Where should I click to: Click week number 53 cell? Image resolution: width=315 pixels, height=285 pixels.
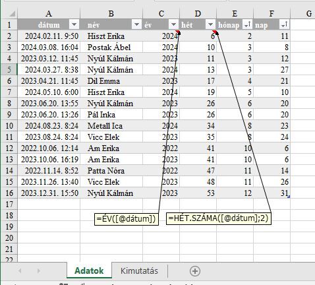198,193
